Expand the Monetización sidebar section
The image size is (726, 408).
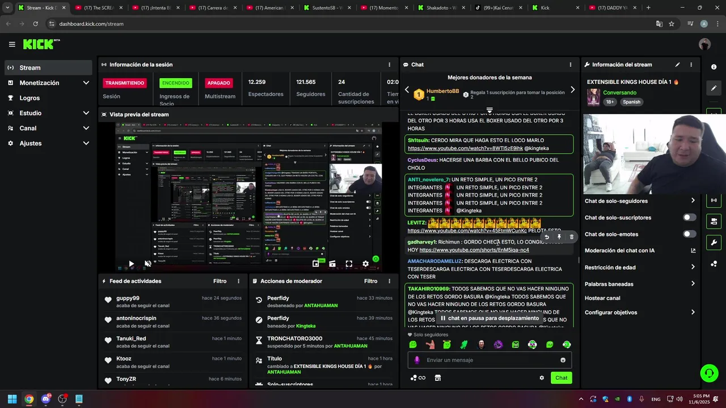pos(86,83)
